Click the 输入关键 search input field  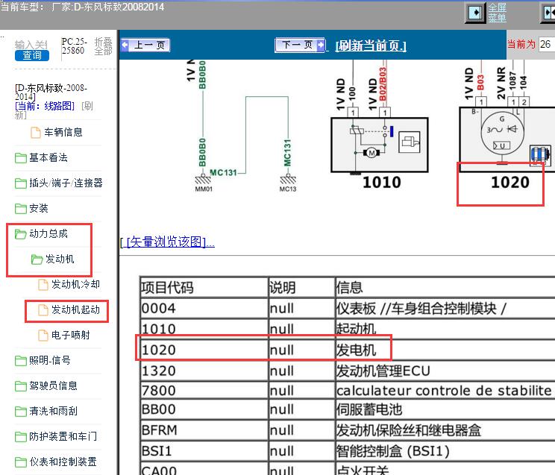(x=31, y=44)
